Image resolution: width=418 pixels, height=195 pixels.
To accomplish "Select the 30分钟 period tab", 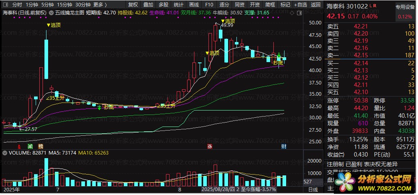I will (x=83, y=4).
